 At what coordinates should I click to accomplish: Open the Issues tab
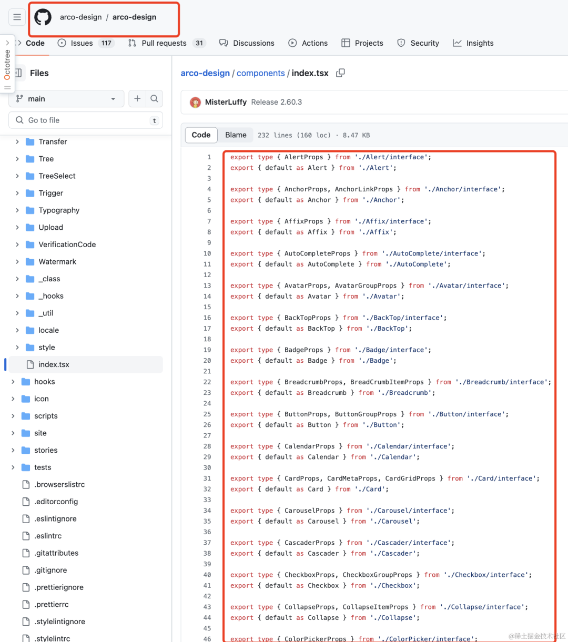coord(86,43)
